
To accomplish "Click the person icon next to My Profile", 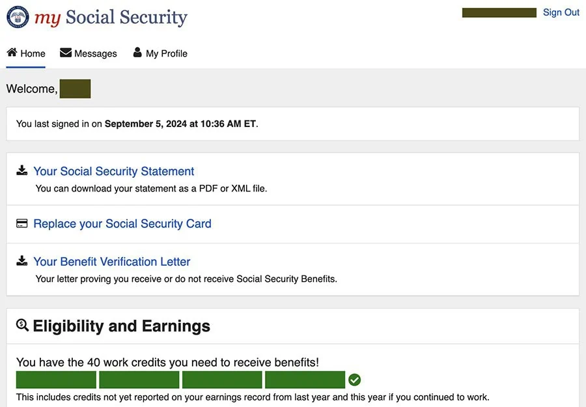I will click(x=137, y=52).
